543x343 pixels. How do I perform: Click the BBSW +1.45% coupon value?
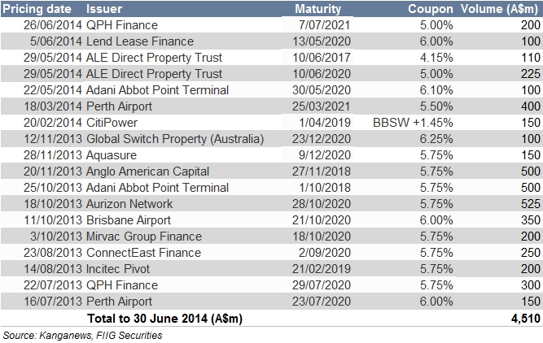coord(413,123)
